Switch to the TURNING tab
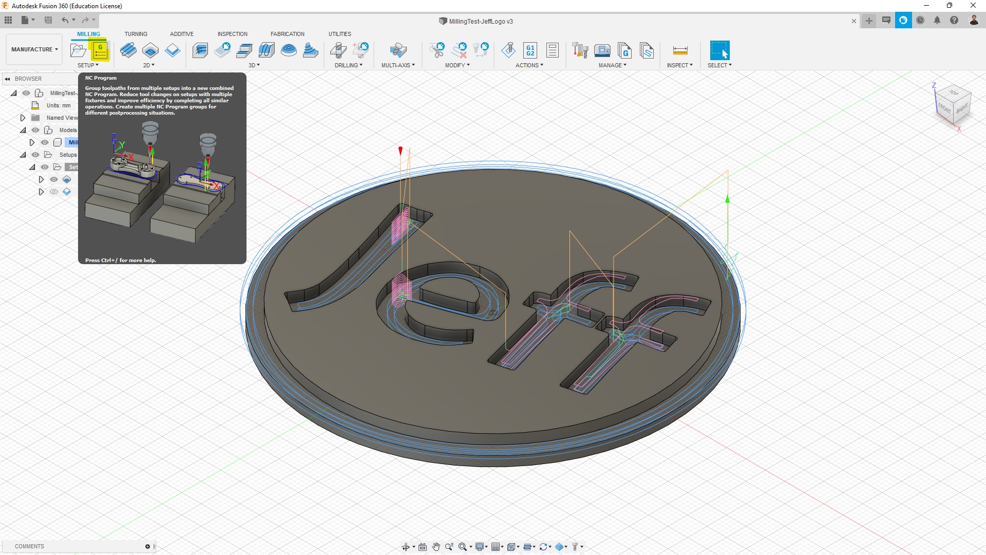 click(x=136, y=34)
